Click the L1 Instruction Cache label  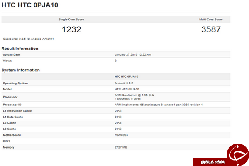coord(17,111)
